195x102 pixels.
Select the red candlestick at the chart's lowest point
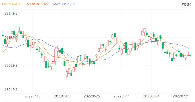(67, 74)
